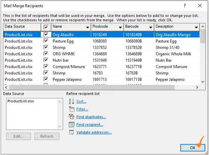Select the Pepper Jalapeno name cell
209x155 pixels.
coord(67,79)
